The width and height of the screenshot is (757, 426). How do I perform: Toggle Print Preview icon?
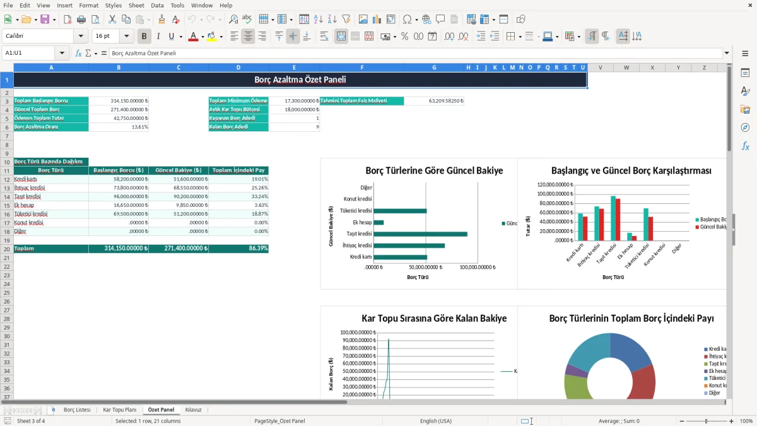coord(95,20)
